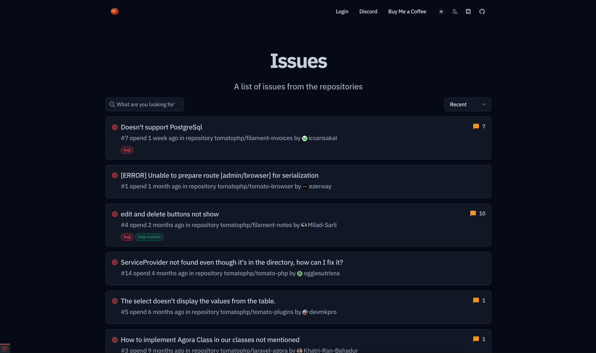
Task: Click the help wanted label tag
Action: (x=149, y=237)
